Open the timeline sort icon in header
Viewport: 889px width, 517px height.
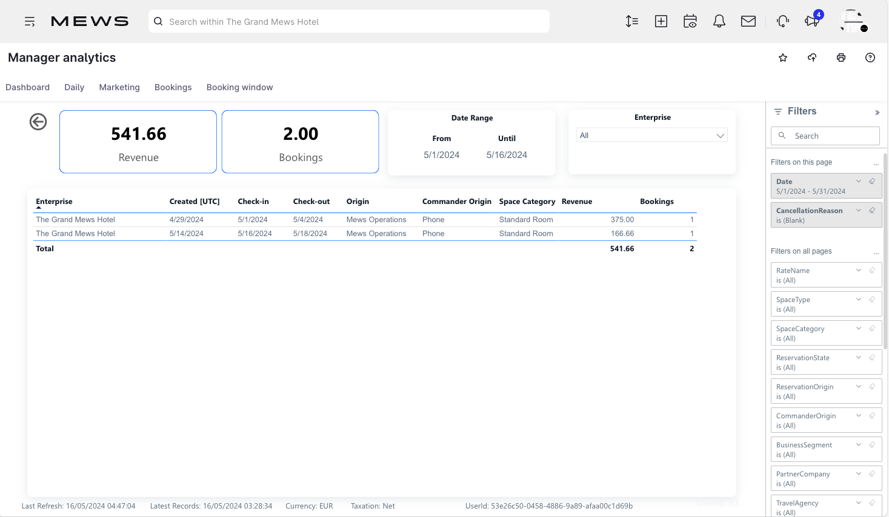point(632,21)
